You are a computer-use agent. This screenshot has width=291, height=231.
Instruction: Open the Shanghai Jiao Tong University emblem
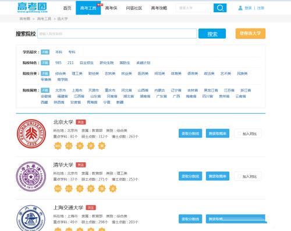31,218
